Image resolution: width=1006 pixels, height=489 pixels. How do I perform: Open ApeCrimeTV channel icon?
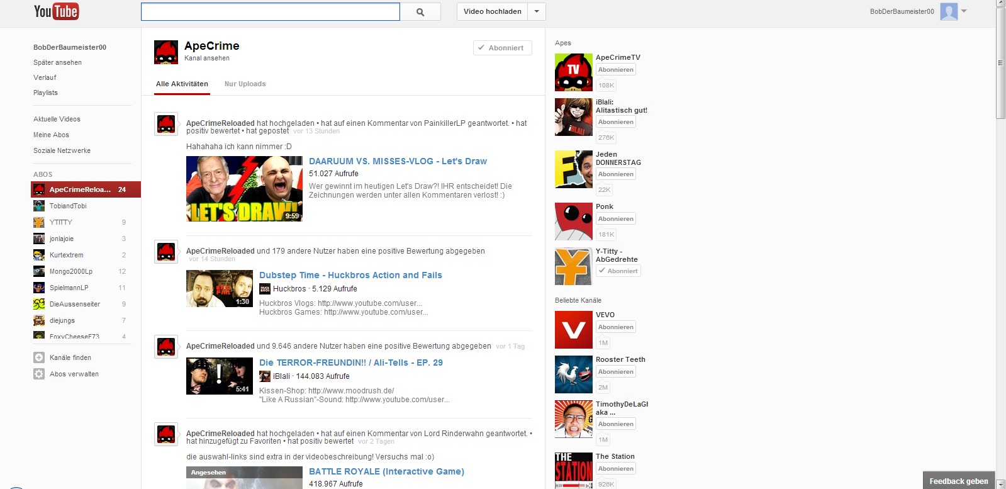pyautogui.click(x=574, y=72)
